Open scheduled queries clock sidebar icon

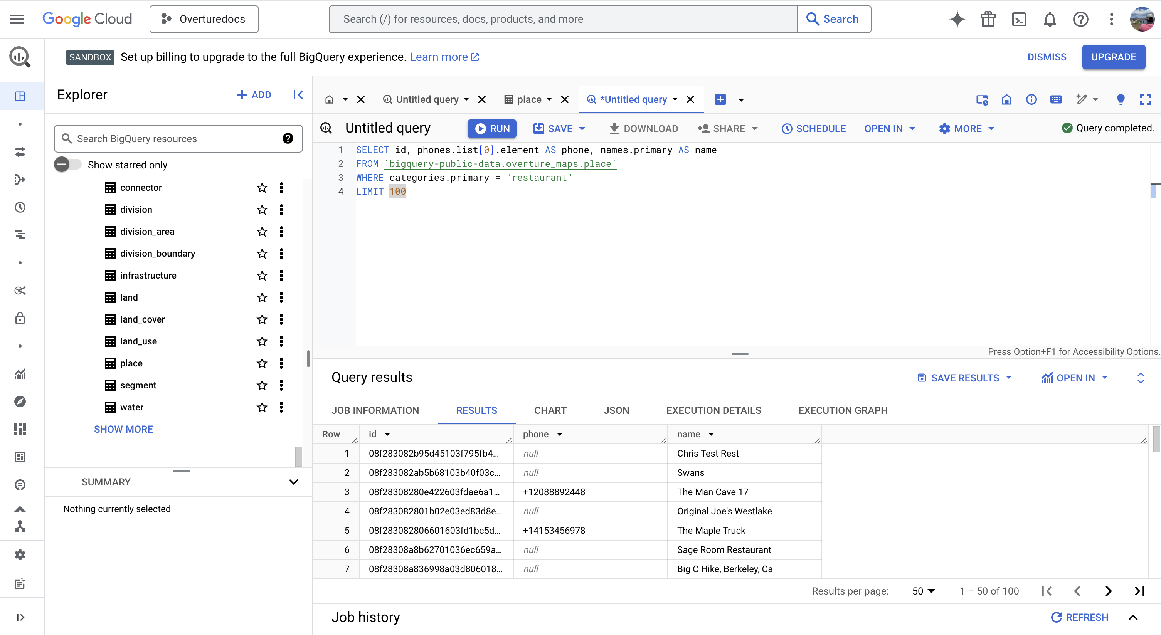(x=20, y=207)
